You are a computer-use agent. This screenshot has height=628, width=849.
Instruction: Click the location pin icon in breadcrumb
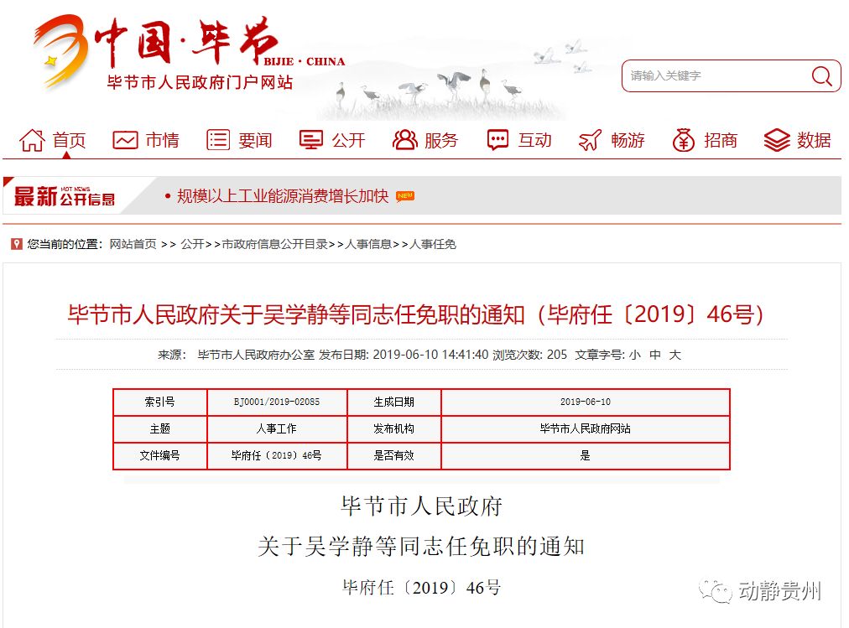(x=17, y=244)
